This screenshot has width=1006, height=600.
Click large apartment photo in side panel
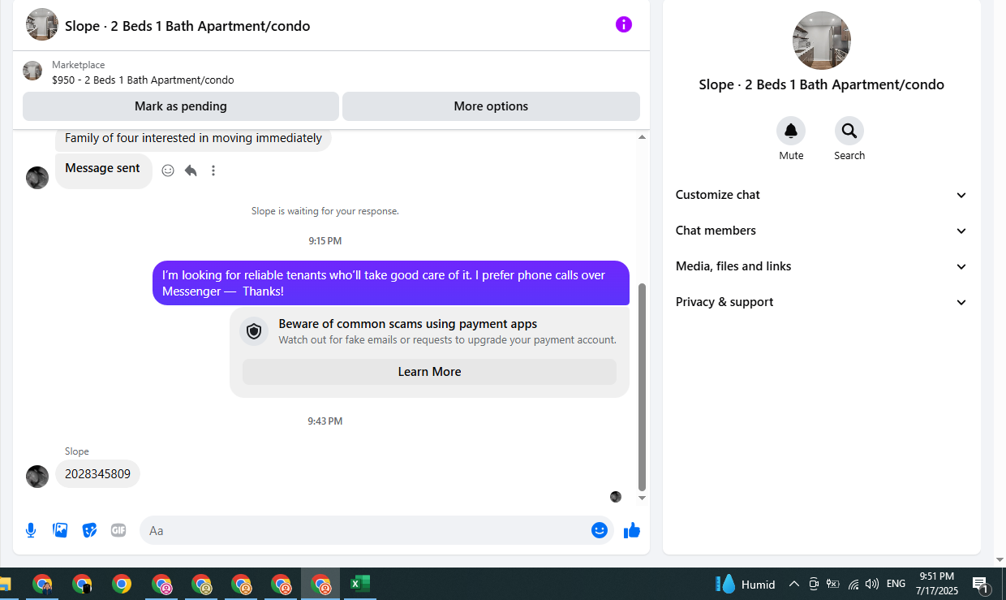click(822, 41)
